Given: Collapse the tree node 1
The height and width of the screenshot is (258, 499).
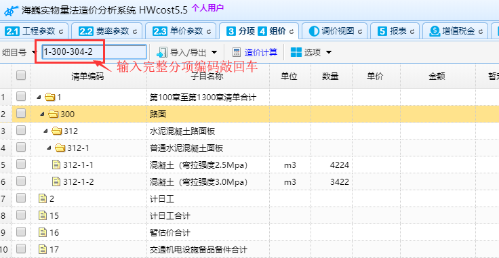Looking at the screenshot, I should pyautogui.click(x=39, y=97).
